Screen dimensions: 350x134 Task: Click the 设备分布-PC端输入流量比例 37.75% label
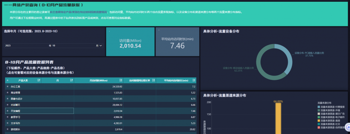(309, 54)
